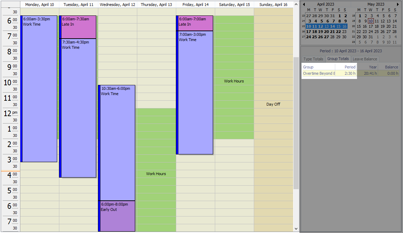Viewport: 403px width, 233px height.
Task: Pick May 10 in the mini calendar
Action: (371, 21)
